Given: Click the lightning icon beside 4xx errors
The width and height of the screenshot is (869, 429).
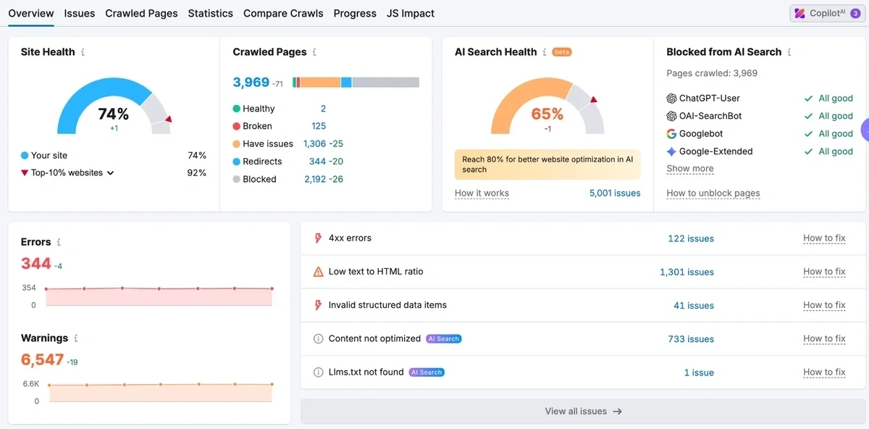Looking at the screenshot, I should tap(318, 238).
